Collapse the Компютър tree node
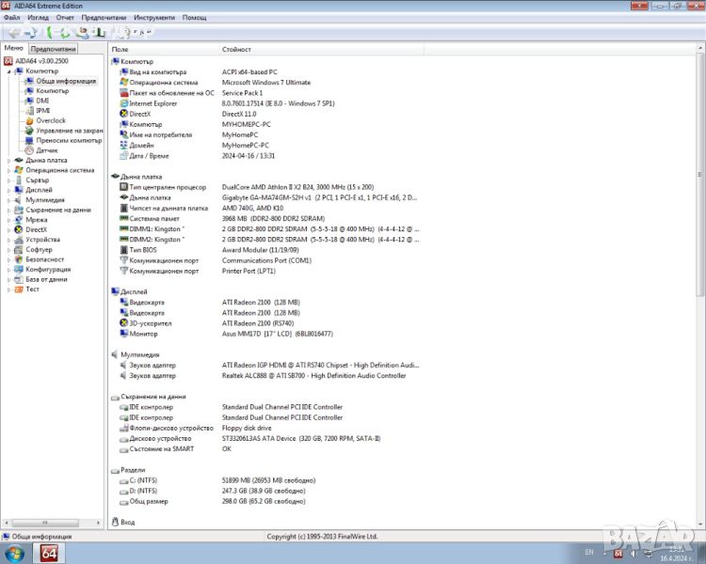The image size is (706, 564). [x=8, y=71]
